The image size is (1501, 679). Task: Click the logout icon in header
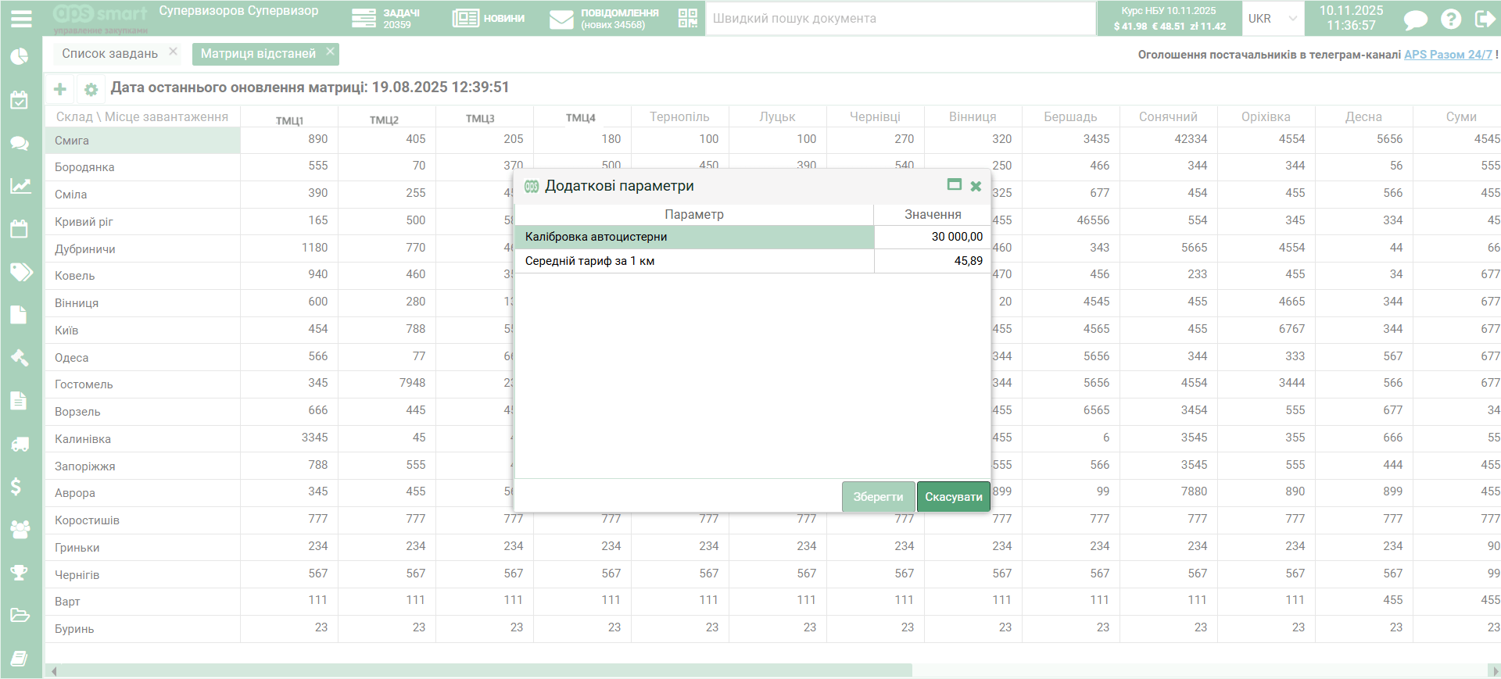tap(1485, 19)
